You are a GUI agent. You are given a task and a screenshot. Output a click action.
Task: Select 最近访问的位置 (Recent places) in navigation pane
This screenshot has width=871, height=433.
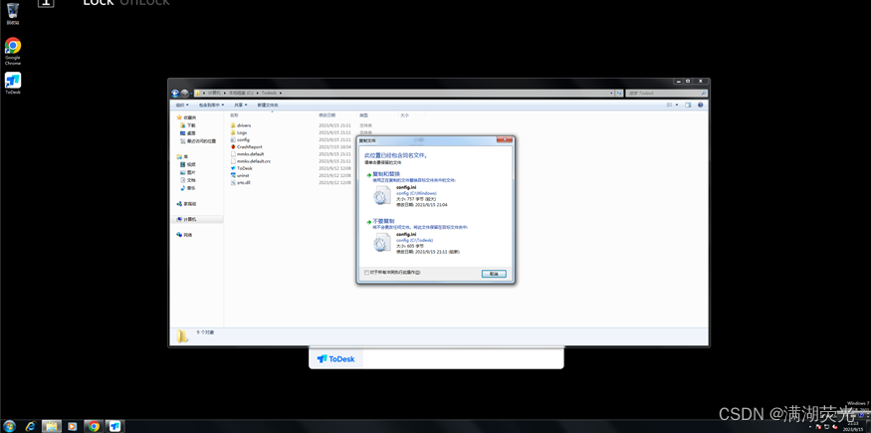(198, 141)
